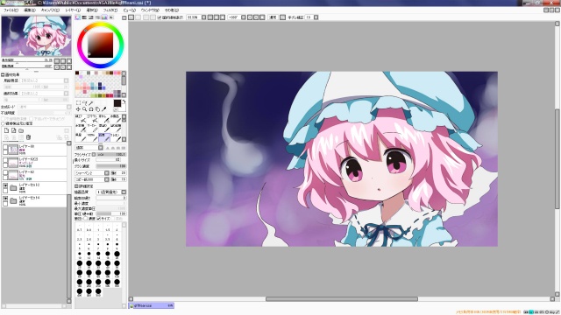Screen dimensions: 561x315
Task: Open the Layer menu
Action: click(x=73, y=10)
